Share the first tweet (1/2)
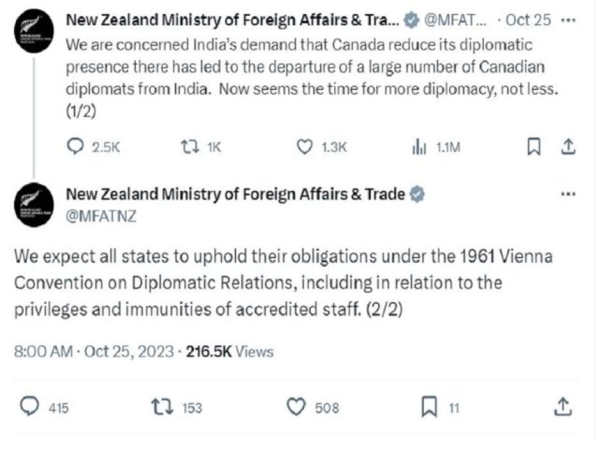Image resolution: width=599 pixels, height=449 pixels. tap(568, 148)
